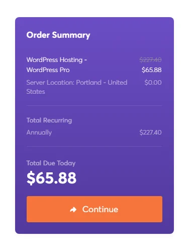The height and width of the screenshot is (252, 192).
Task: Click the arrow icon on Continue button
Action: pos(73,210)
